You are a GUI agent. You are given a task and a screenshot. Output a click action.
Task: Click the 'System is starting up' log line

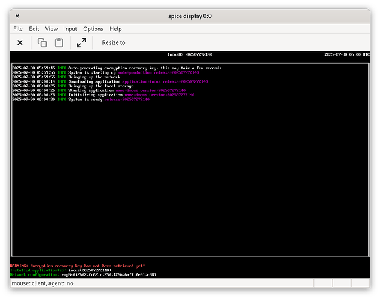105,72
